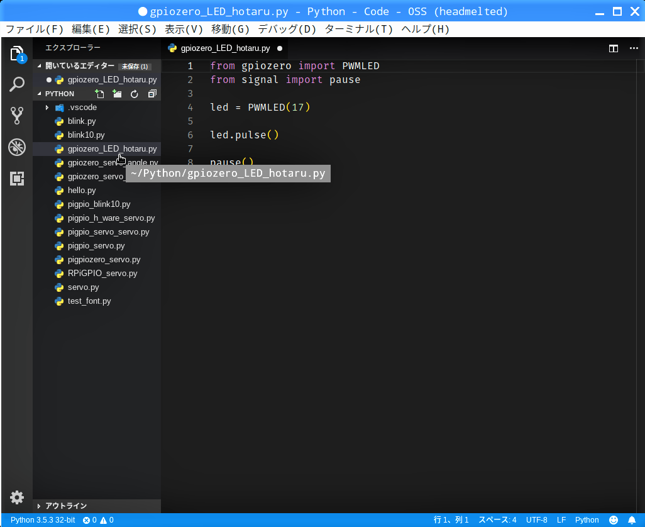
Task: Refresh the explorer file list
Action: click(135, 94)
